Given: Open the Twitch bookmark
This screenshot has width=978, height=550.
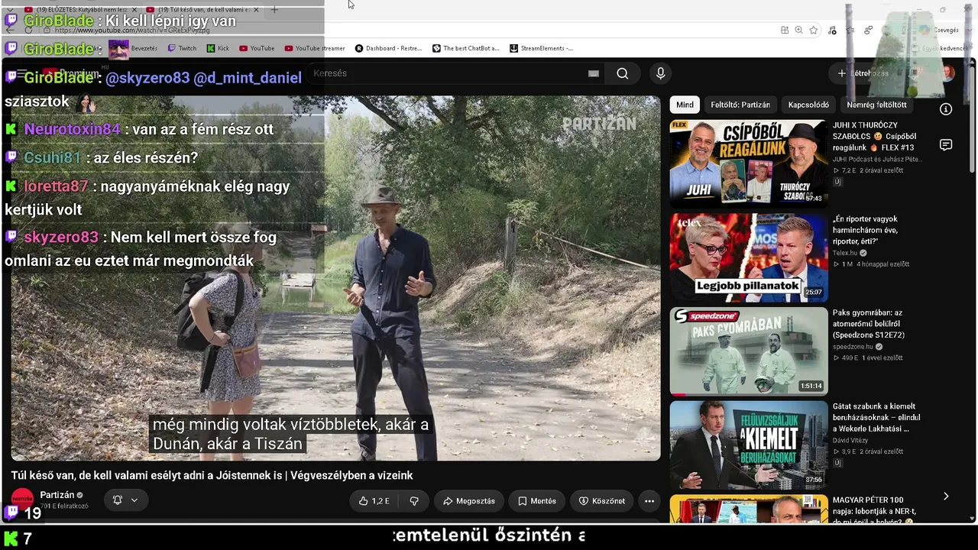Looking at the screenshot, I should [182, 48].
